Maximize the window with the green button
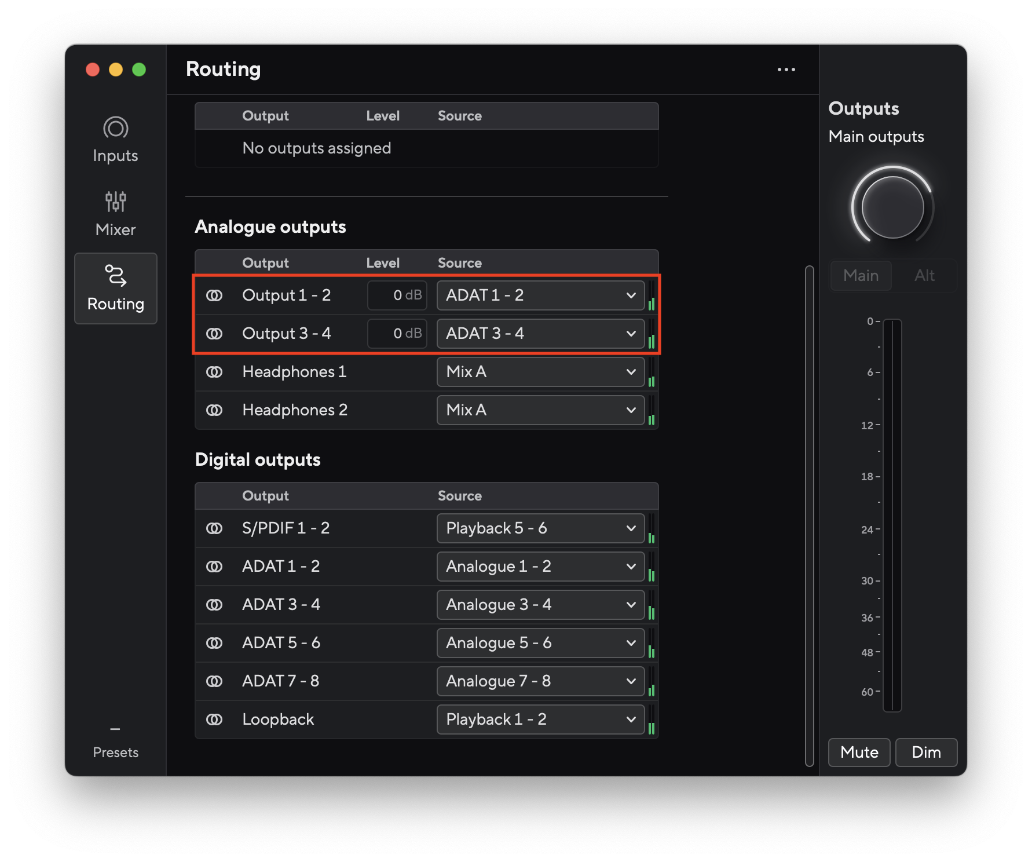 pyautogui.click(x=139, y=70)
